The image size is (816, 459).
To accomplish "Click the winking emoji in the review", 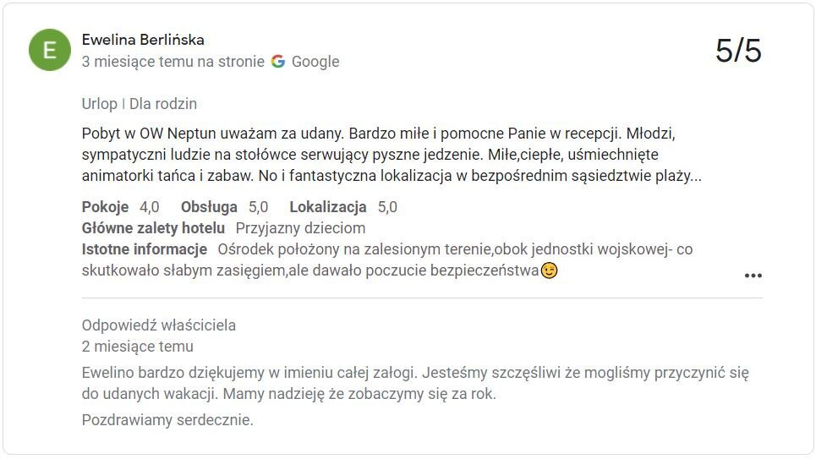I will [x=550, y=270].
